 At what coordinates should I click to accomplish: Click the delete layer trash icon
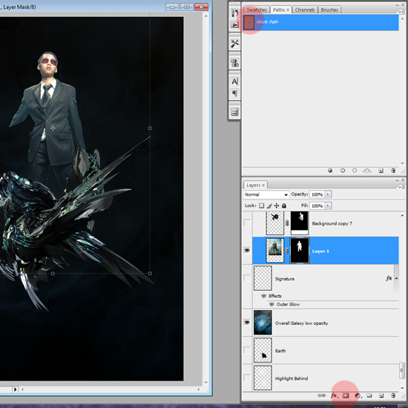click(x=393, y=395)
